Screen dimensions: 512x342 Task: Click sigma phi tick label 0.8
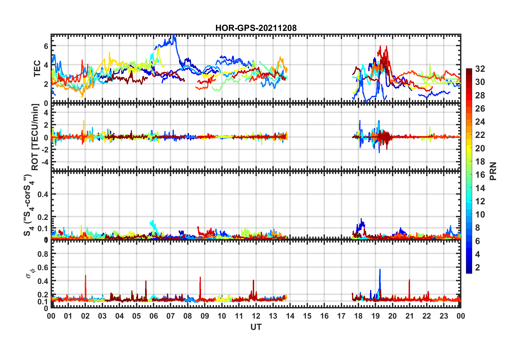[x=43, y=254]
